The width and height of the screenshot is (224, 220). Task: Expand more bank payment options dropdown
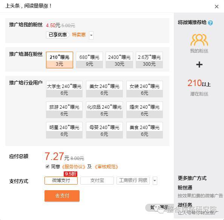[x=155, y=181]
